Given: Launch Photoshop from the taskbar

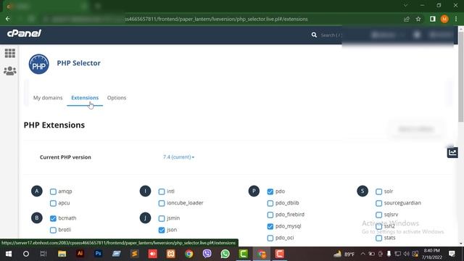Looking at the screenshot, I should click(x=99, y=254).
